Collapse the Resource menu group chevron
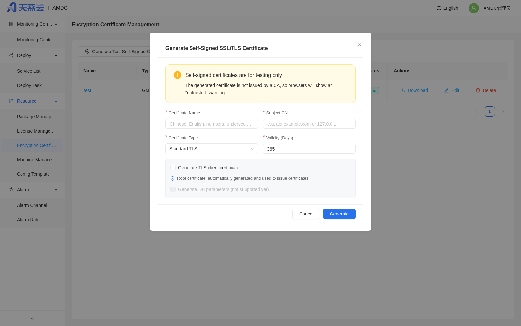Viewport: 521px width, 326px height. tap(56, 101)
